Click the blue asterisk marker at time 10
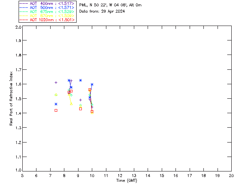The height and width of the screenshot is (190, 238). point(92,84)
